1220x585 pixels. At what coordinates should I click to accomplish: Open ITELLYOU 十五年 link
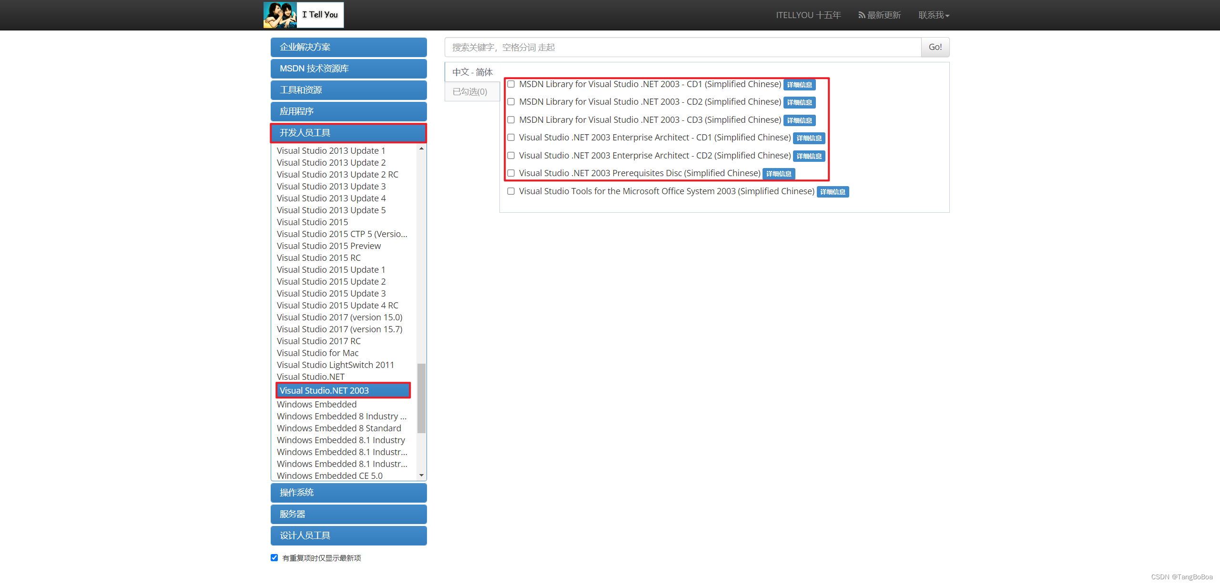[808, 15]
